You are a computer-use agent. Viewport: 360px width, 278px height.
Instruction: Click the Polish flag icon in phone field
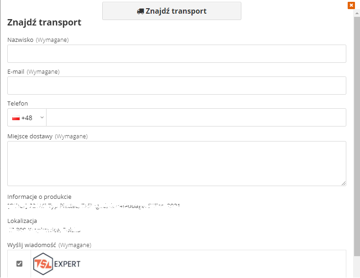(x=16, y=118)
